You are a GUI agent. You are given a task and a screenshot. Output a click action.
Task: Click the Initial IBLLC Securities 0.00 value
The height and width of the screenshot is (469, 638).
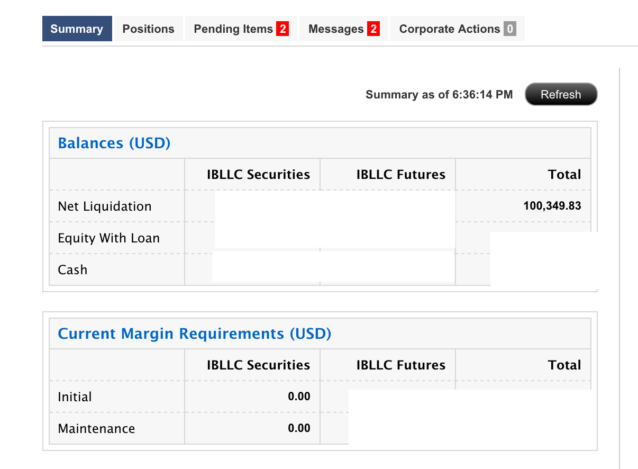pos(299,396)
